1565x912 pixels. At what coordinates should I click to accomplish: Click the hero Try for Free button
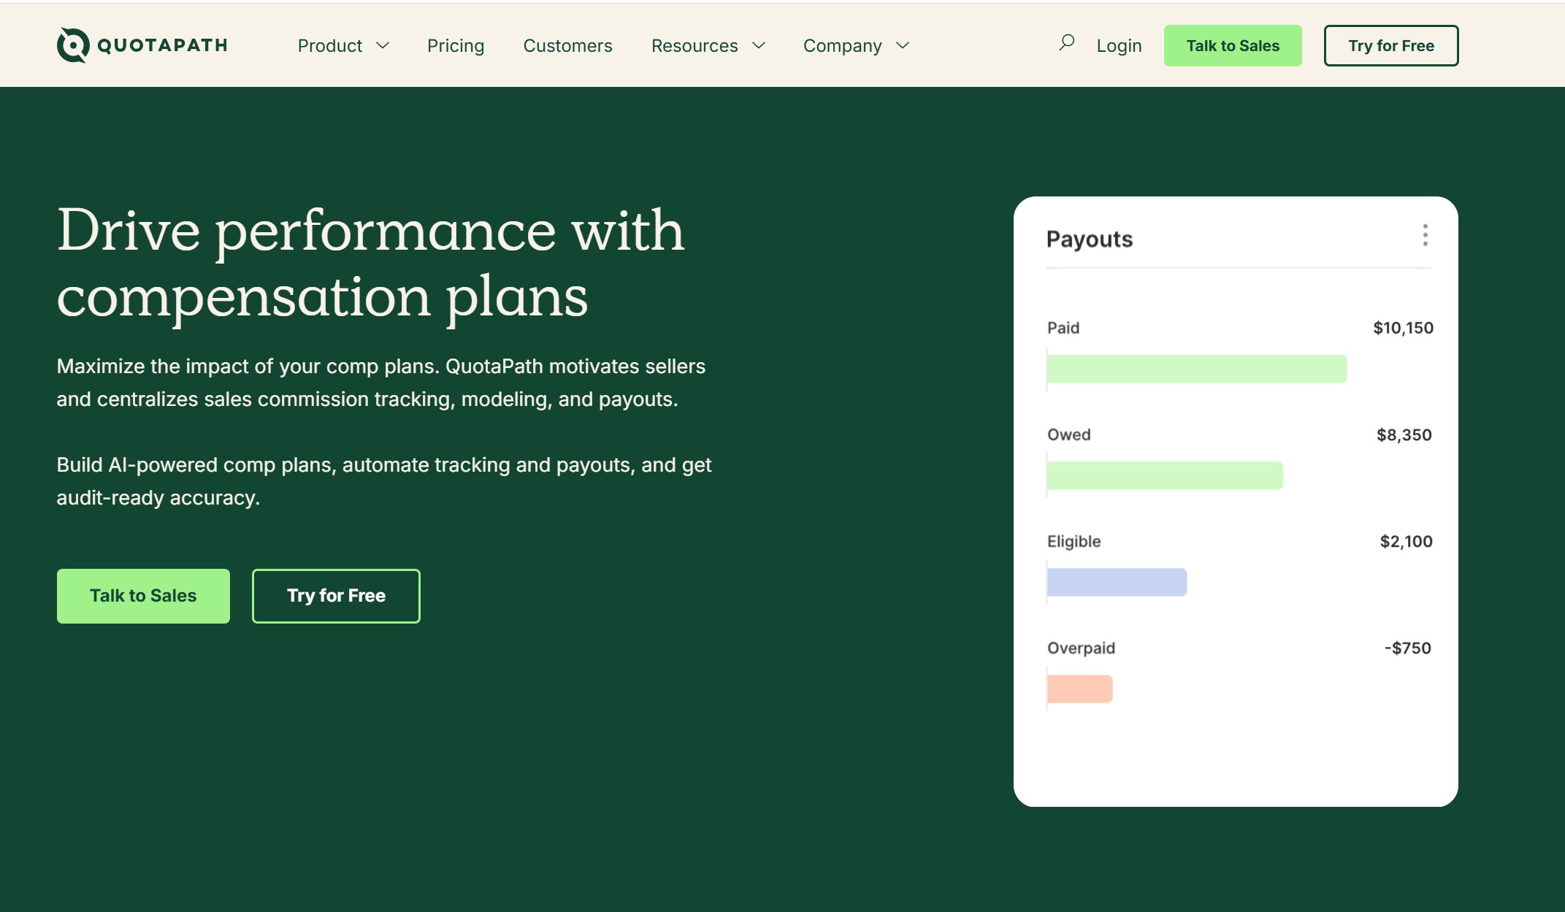[x=336, y=596]
